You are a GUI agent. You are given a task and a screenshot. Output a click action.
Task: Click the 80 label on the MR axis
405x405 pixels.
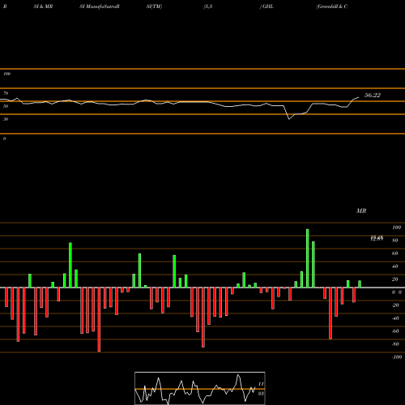click(x=395, y=241)
